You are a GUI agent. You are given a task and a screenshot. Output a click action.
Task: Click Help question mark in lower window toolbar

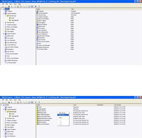click(x=39, y=102)
